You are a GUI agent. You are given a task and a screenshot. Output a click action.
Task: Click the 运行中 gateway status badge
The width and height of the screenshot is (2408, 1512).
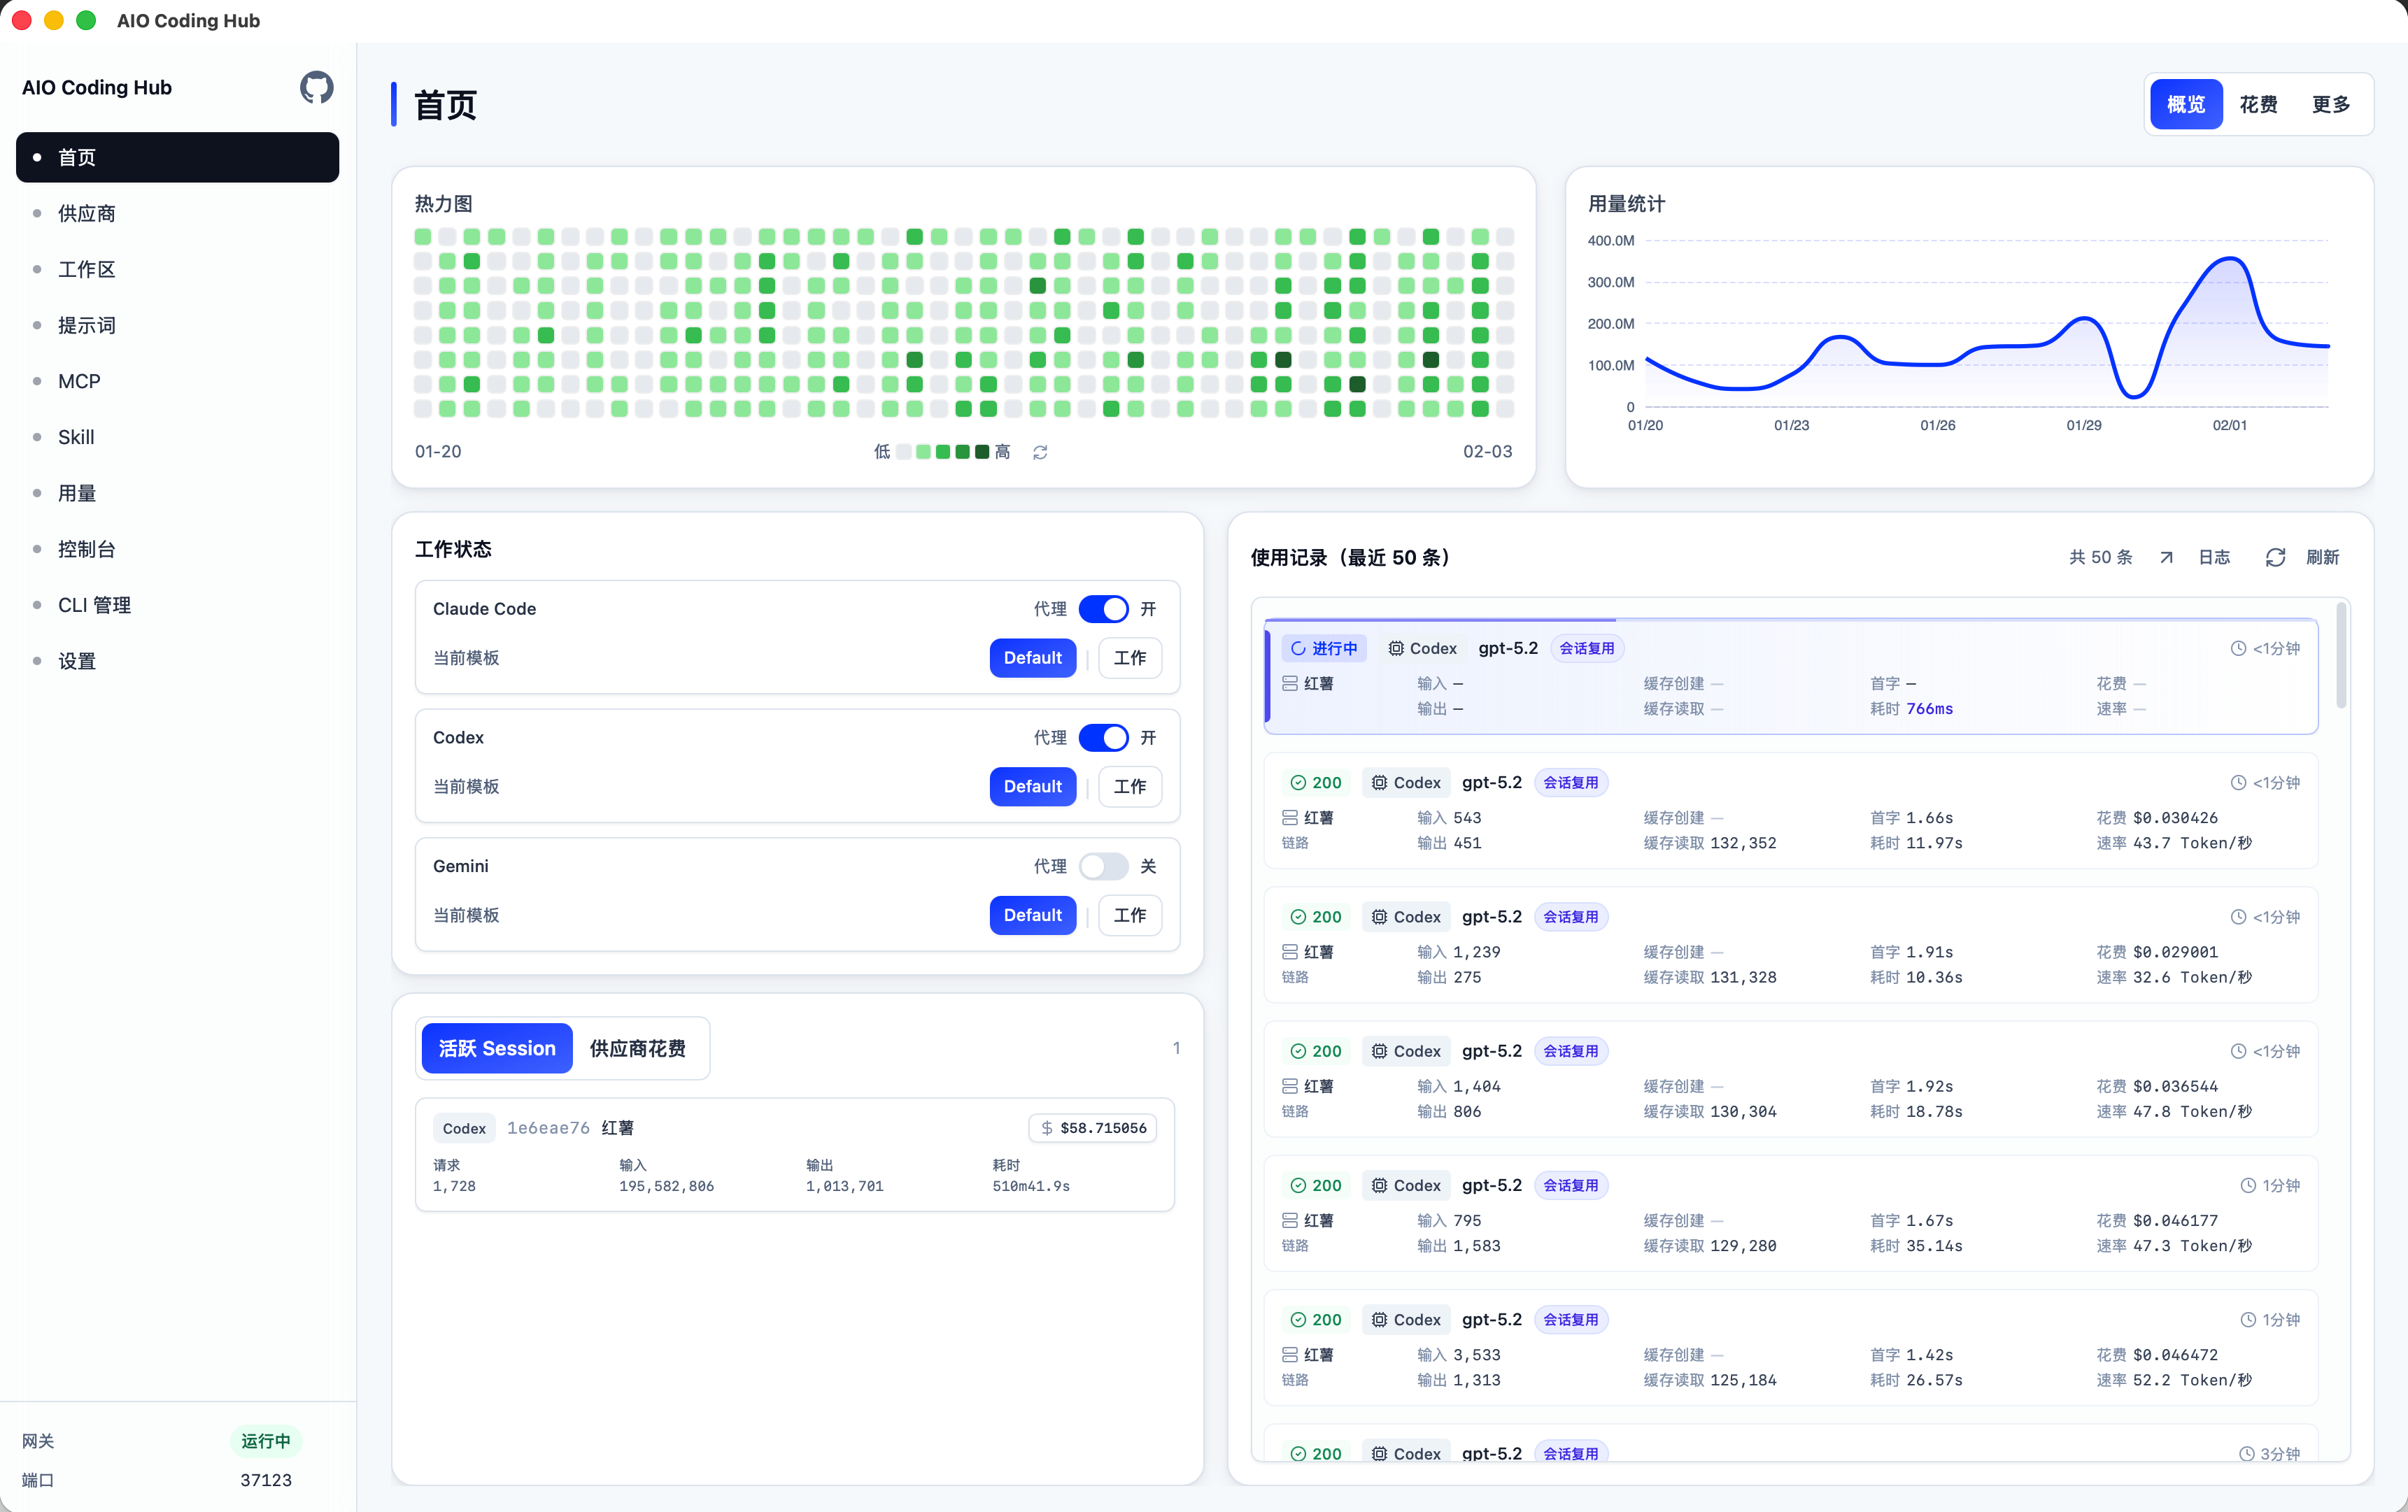[x=266, y=1441]
